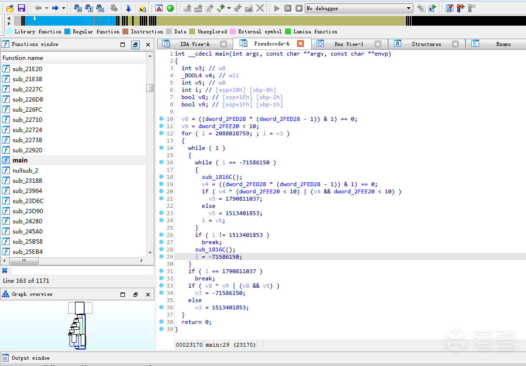Click the save database floppy icon
526x366 pixels.
point(21,8)
